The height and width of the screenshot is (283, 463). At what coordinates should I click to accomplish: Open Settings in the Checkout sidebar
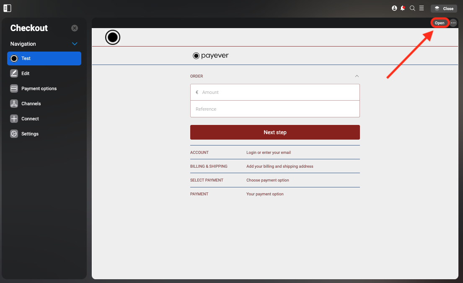44,133
